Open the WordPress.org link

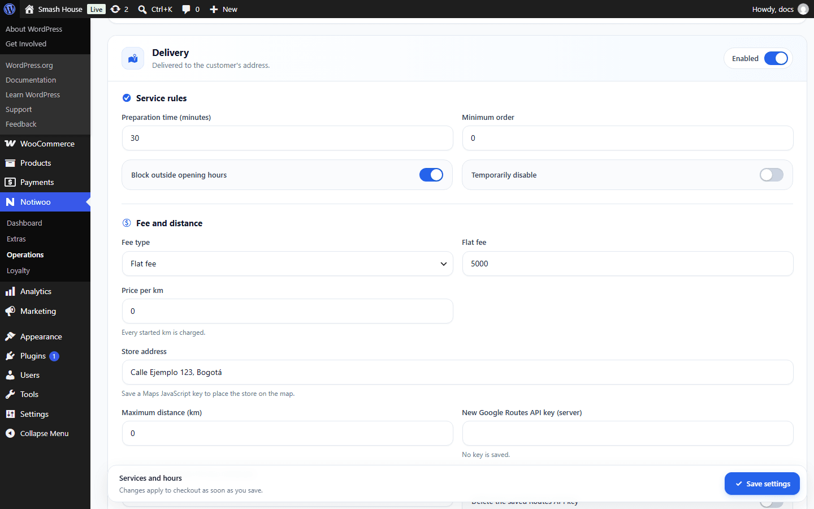click(x=29, y=65)
